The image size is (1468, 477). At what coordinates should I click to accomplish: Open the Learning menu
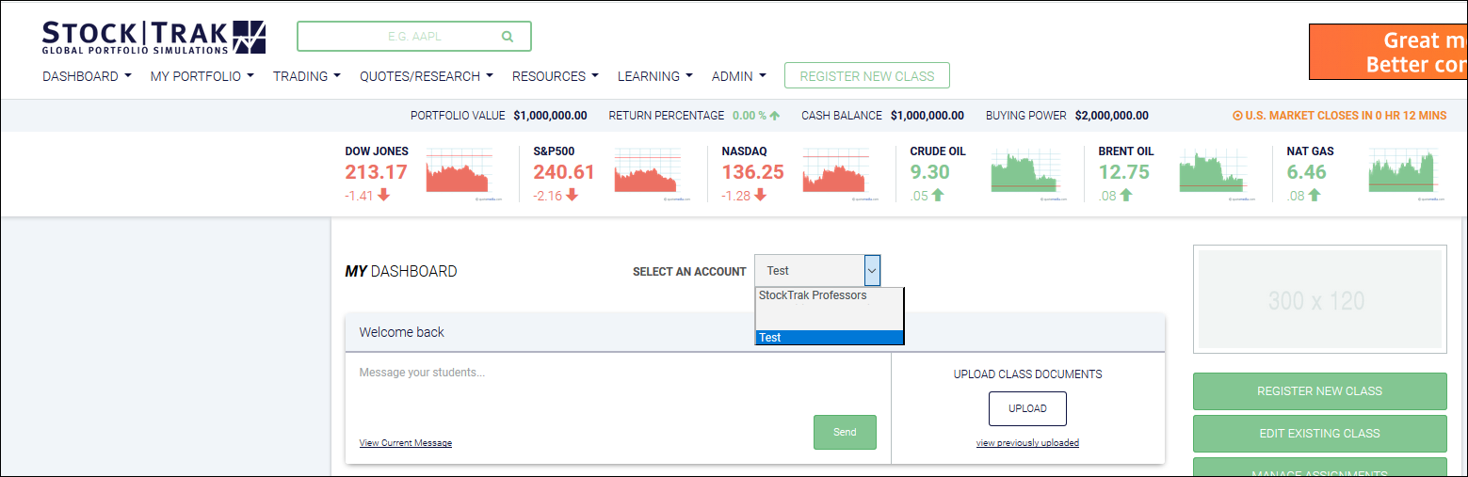(655, 76)
